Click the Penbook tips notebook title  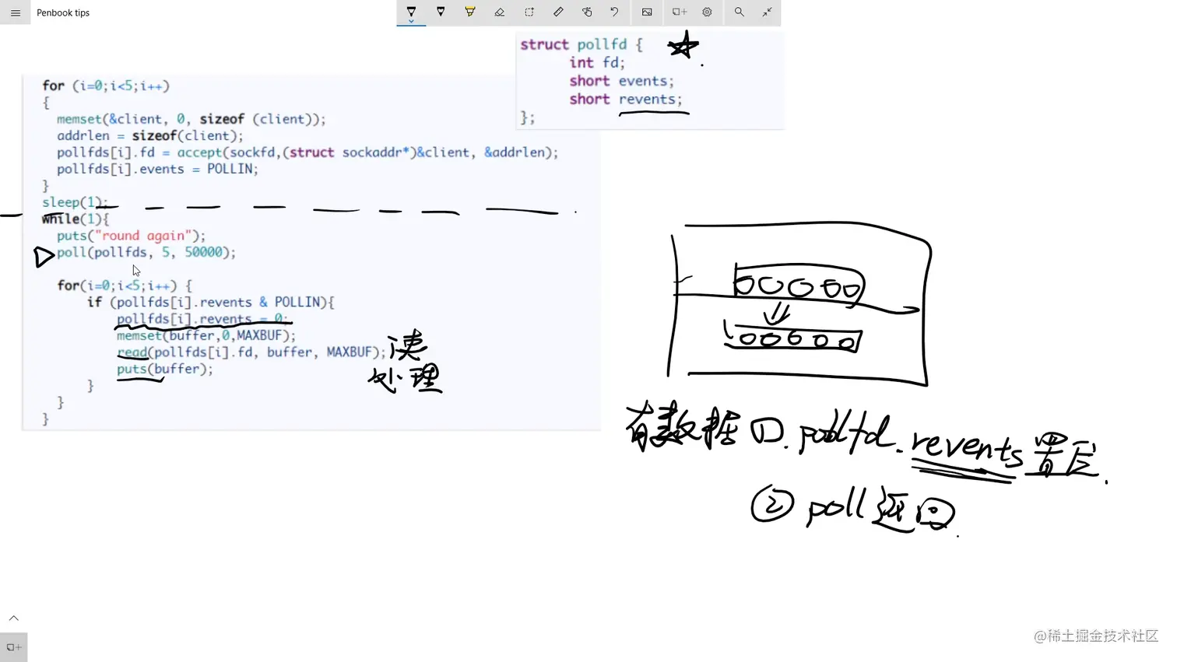coord(63,12)
